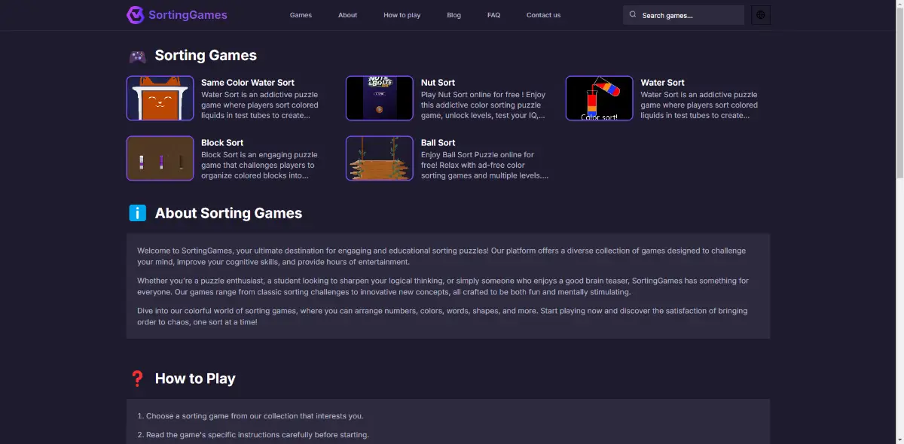Select Games in the navigation bar

[x=301, y=14]
